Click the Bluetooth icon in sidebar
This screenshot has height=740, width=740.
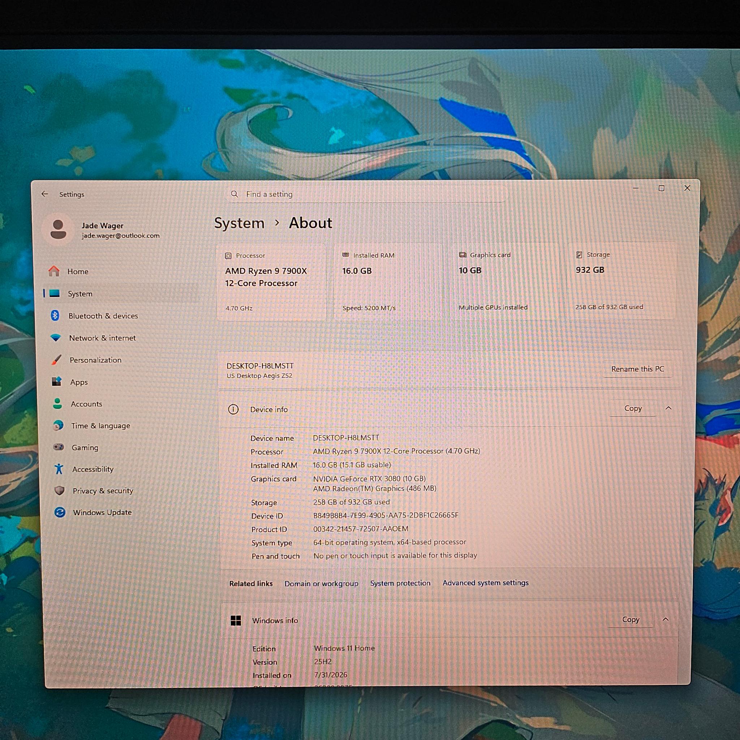pos(55,315)
